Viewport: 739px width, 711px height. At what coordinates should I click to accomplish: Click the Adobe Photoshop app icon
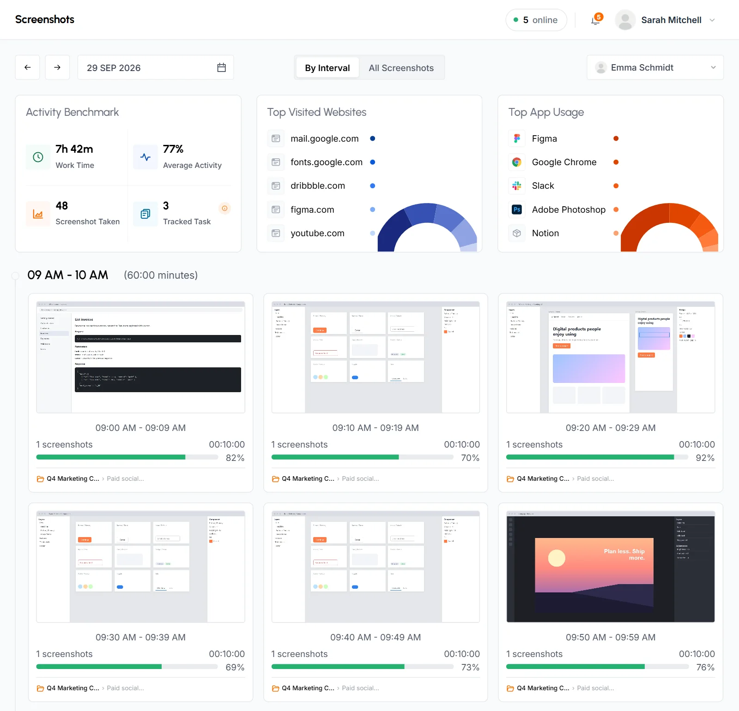[x=517, y=209]
